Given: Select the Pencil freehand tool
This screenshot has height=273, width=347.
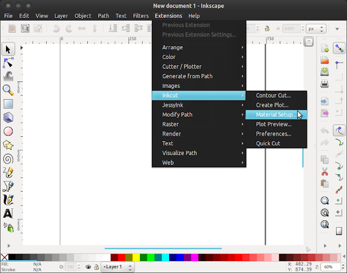Looking at the screenshot, I should (8, 173).
